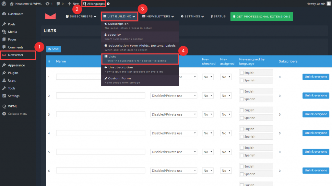Screen dimensions: 332x186
Task: Click the Dashboard gauge icon
Action: (x=4, y=14)
